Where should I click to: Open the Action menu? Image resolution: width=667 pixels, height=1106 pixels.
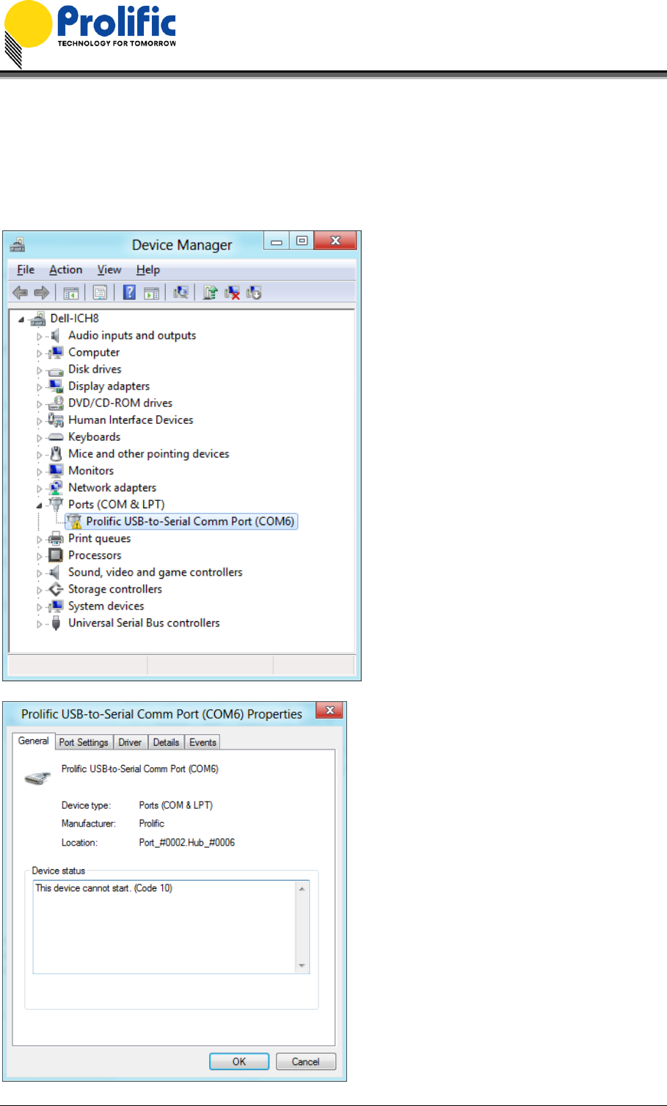(x=66, y=270)
